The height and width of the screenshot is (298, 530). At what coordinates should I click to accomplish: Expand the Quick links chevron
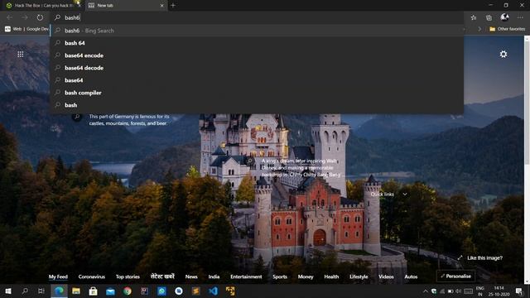tap(405, 195)
